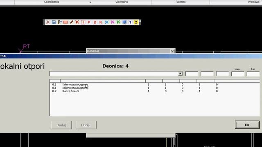
Task: Click the red K icon in toolbar
Action: (101, 22)
